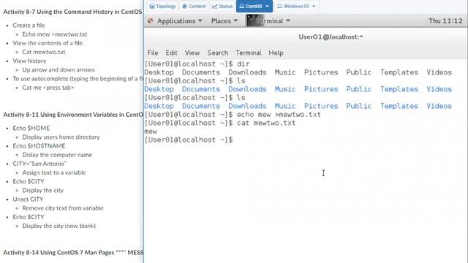This screenshot has width=468, height=263.
Task: Click 'Echo mew >mewtwo.txt' instruction
Action: pyautogui.click(x=55, y=34)
